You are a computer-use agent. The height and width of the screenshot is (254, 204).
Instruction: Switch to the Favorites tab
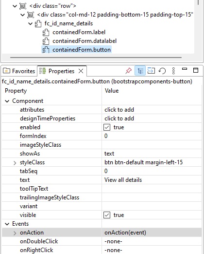(x=19, y=71)
